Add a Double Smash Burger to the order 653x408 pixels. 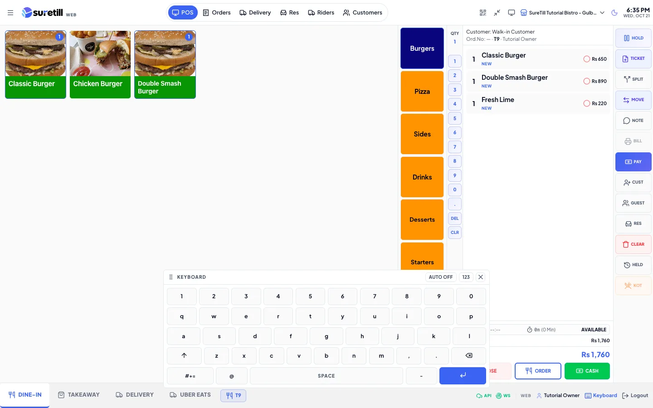(x=165, y=64)
